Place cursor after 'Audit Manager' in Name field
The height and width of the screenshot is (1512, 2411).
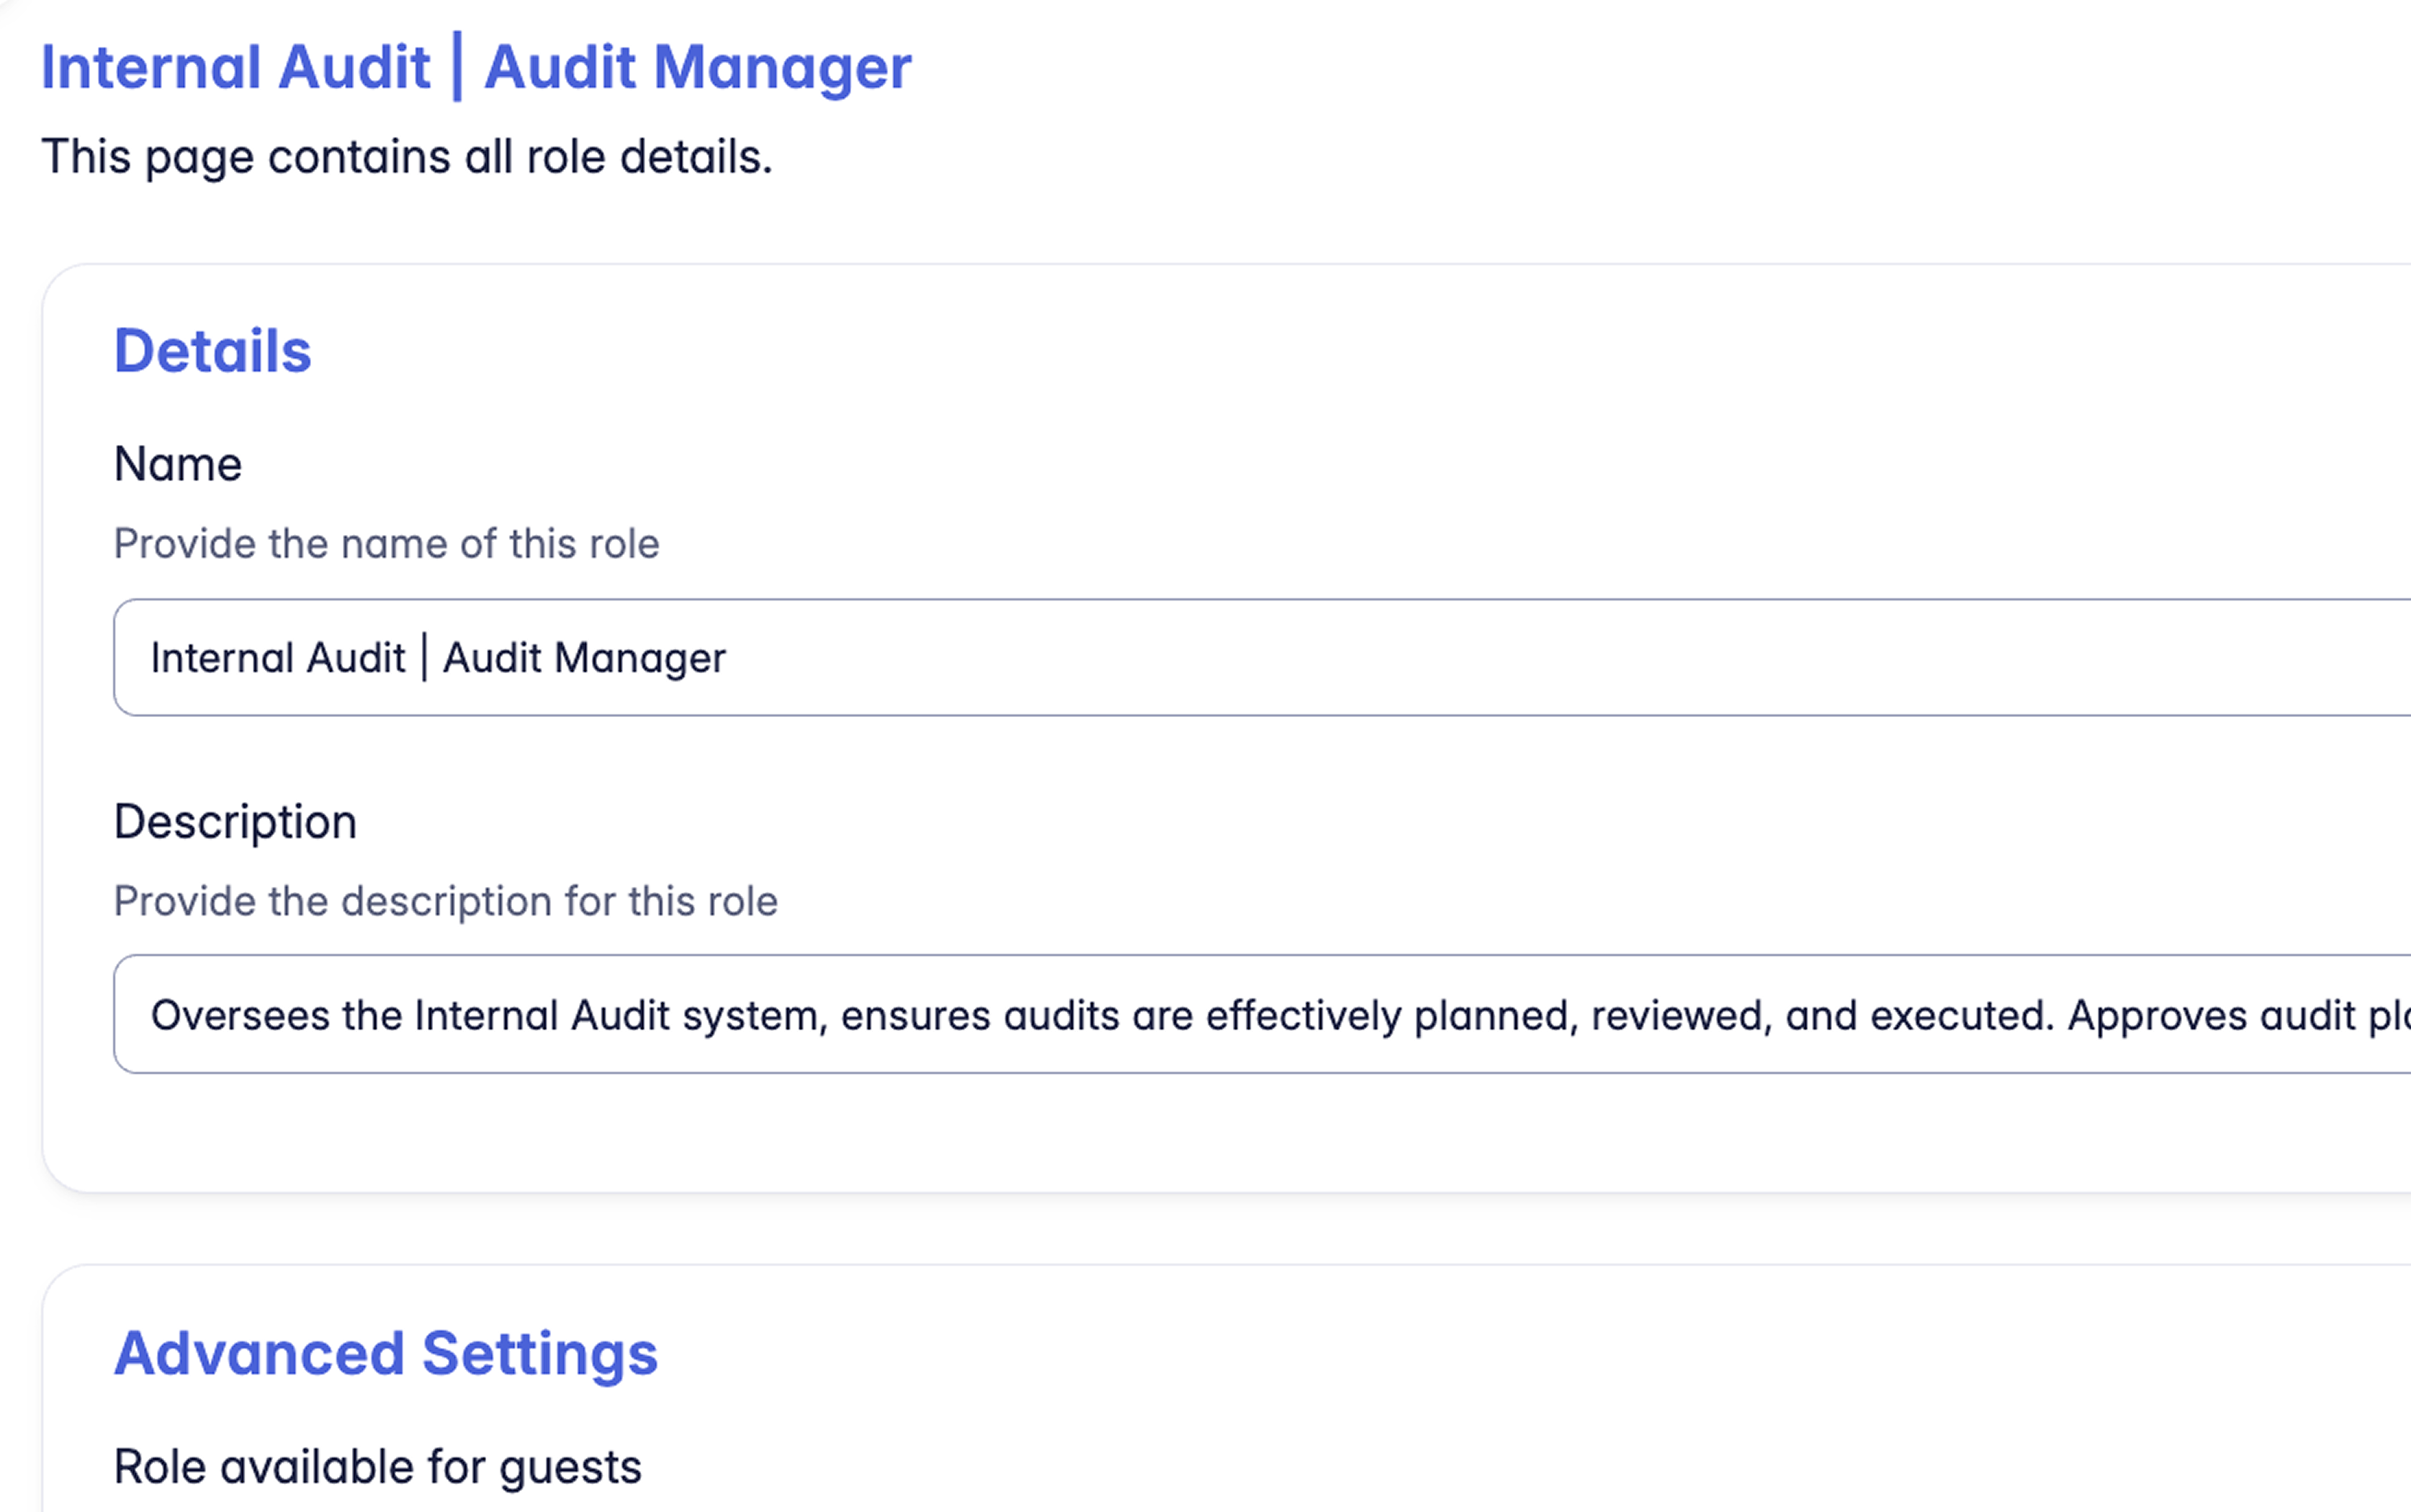click(745, 657)
